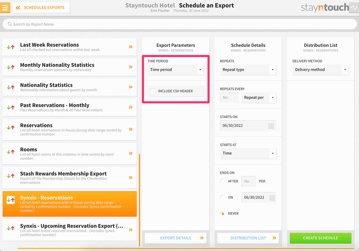The width and height of the screenshot is (359, 251).
Task: Go back to Scheduled Exports
Action: (41, 8)
